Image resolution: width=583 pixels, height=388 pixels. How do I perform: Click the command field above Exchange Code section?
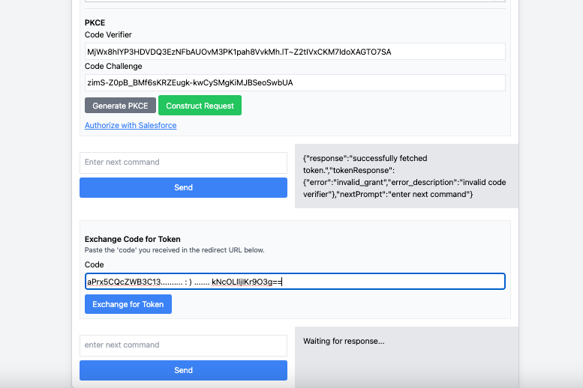coord(183,163)
